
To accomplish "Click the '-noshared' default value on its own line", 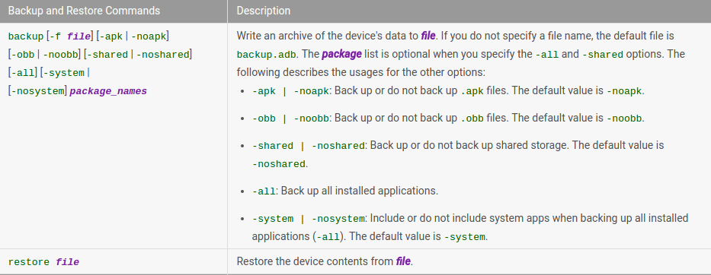I will click(x=279, y=164).
